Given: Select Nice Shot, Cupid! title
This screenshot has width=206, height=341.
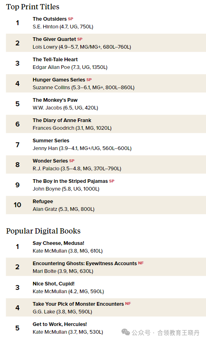Looking at the screenshot, I should pos(54,283).
